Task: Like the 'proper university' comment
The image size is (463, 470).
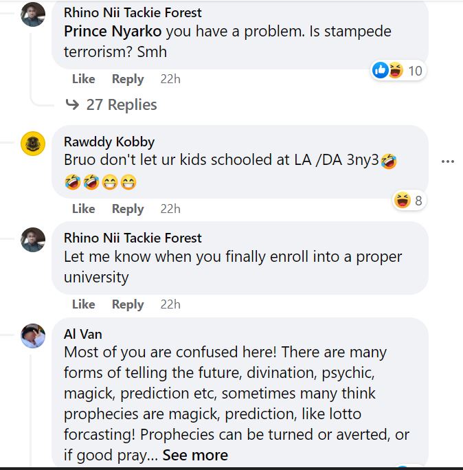Action: [83, 304]
